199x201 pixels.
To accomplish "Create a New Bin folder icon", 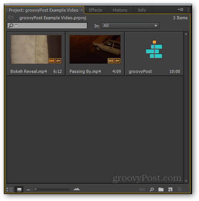I will (x=161, y=189).
